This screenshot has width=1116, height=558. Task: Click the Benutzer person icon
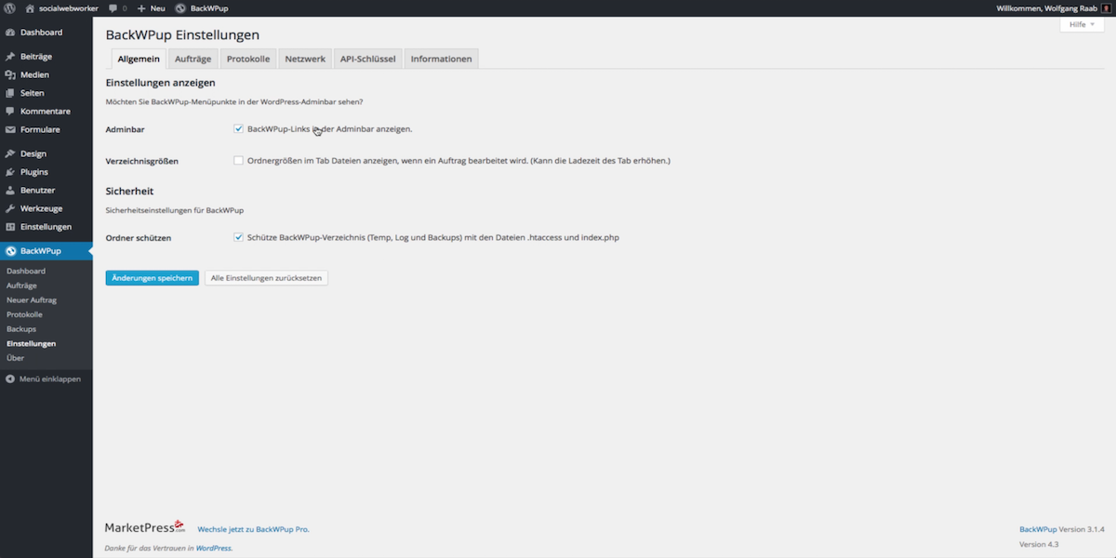[x=10, y=191]
